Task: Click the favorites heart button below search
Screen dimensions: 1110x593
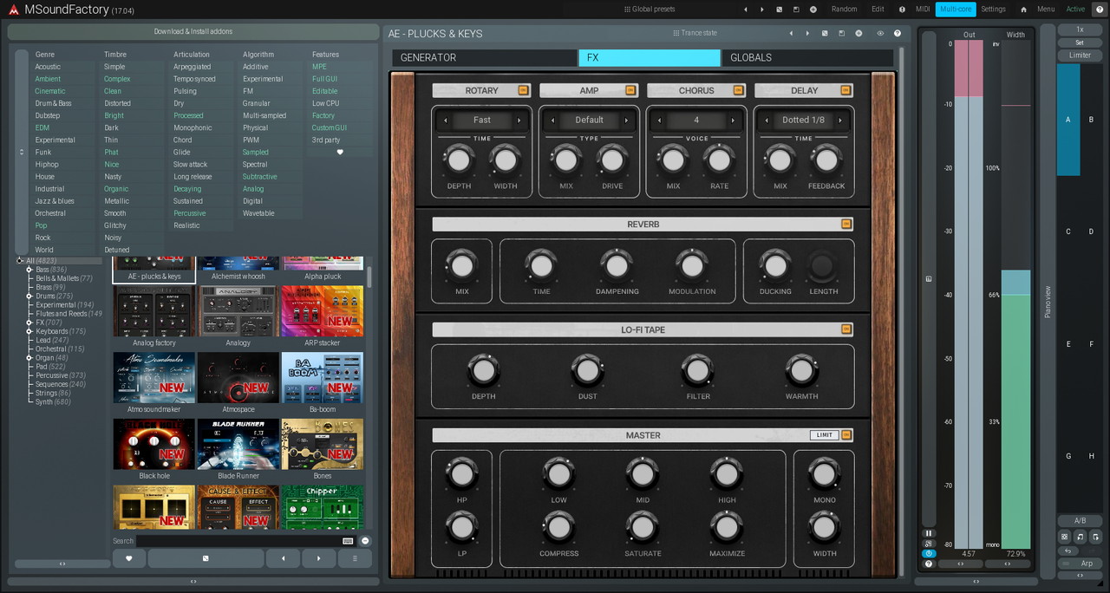Action: (129, 559)
